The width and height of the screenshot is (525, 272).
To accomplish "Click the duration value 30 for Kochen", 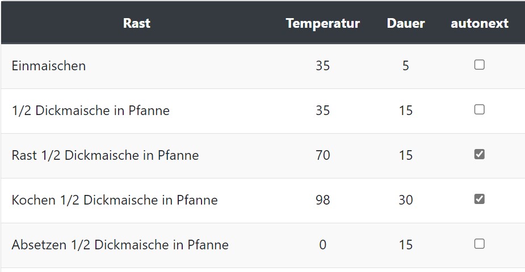I will coord(406,200).
